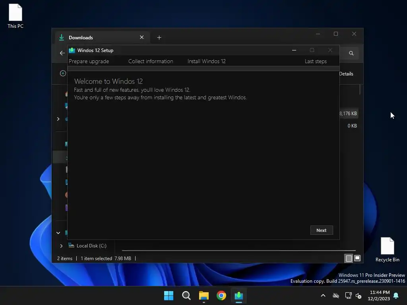Open File Explorer from the taskbar
407x305 pixels.
(x=204, y=295)
